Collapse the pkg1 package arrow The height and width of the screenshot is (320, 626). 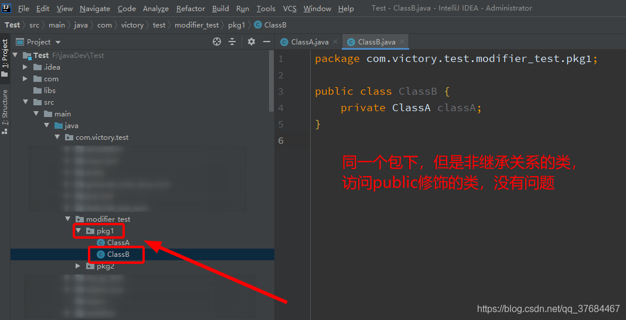79,230
